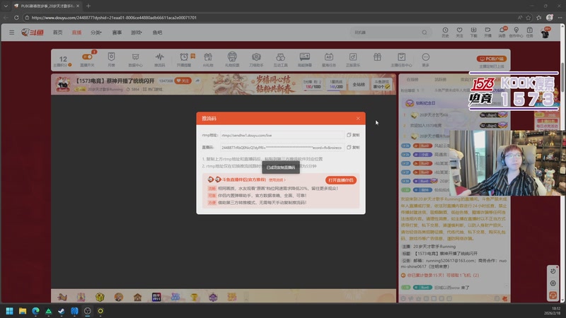Screen dimensions: 566x318
Task: Open the Windows Start menu
Action: click(x=9, y=311)
